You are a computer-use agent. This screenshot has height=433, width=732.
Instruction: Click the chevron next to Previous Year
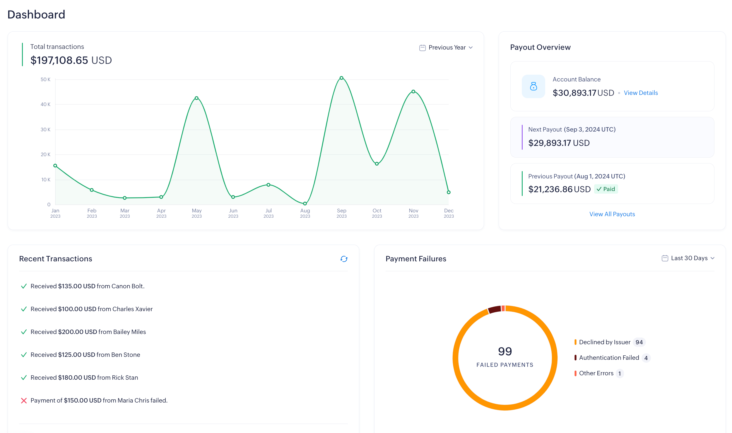click(x=471, y=48)
